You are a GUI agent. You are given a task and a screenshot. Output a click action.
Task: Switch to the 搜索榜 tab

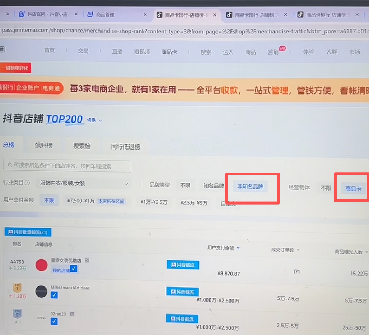(82, 146)
